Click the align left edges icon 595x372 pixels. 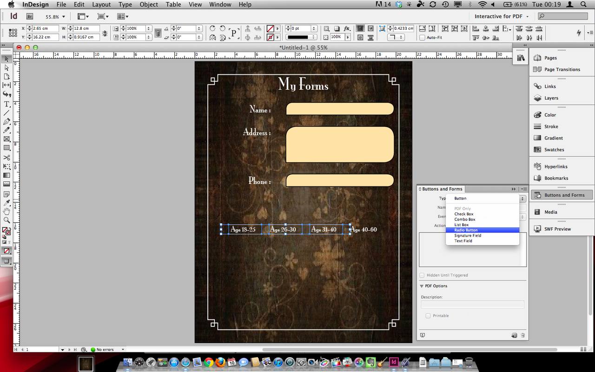click(x=476, y=28)
